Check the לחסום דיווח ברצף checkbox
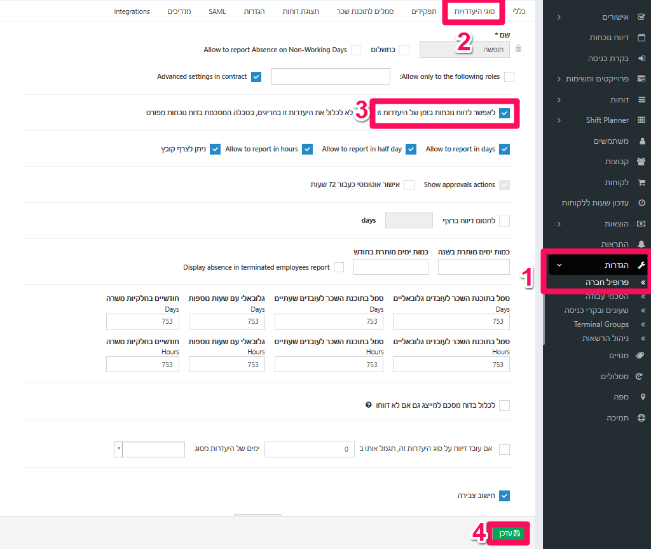Viewport: 651px width, 549px height. 504,221
